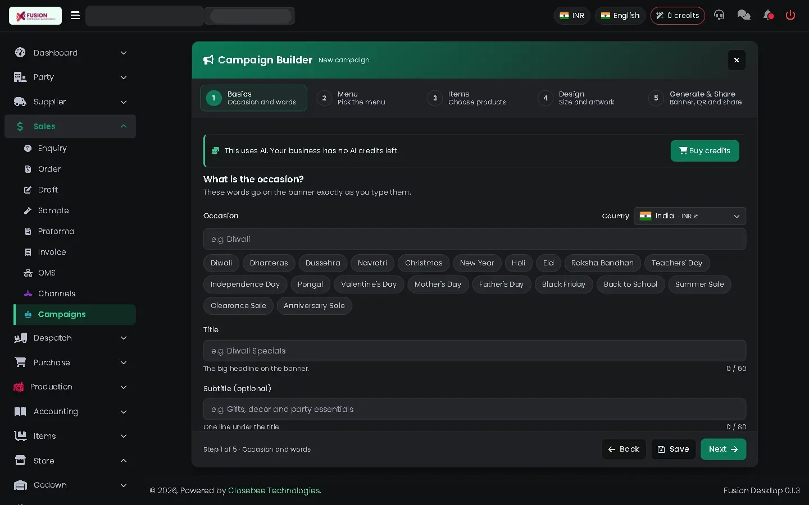The width and height of the screenshot is (809, 505).
Task: Open the Country dropdown showing India
Action: [690, 216]
